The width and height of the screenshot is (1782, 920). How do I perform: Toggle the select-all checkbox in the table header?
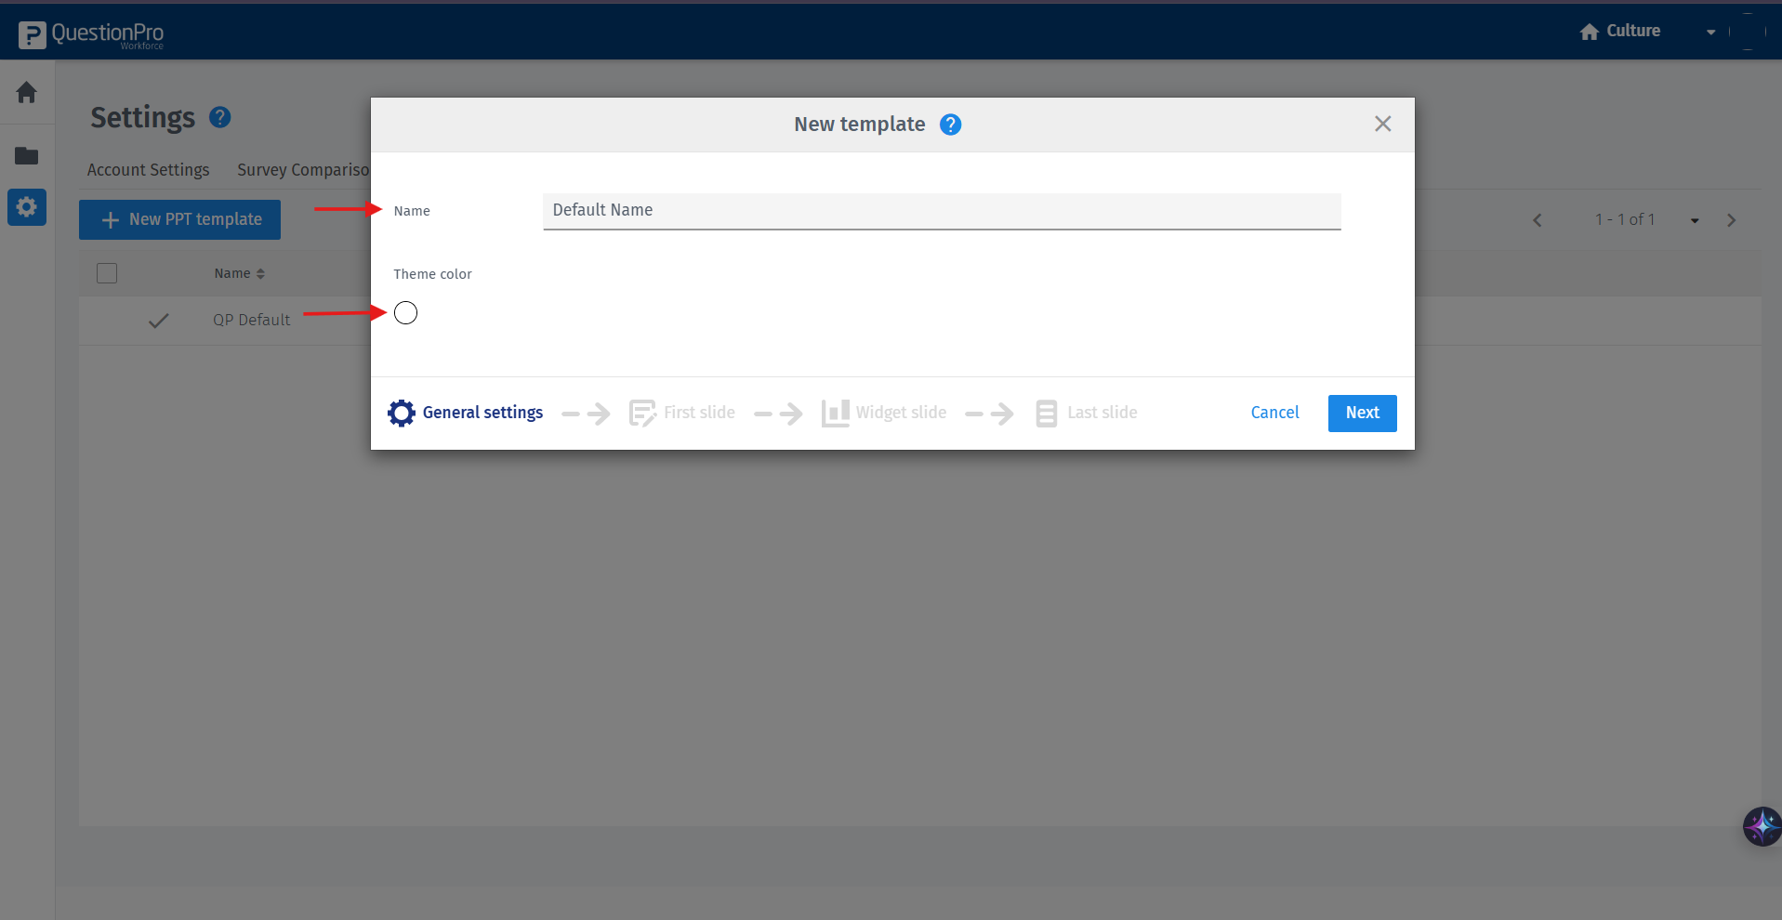[106, 272]
